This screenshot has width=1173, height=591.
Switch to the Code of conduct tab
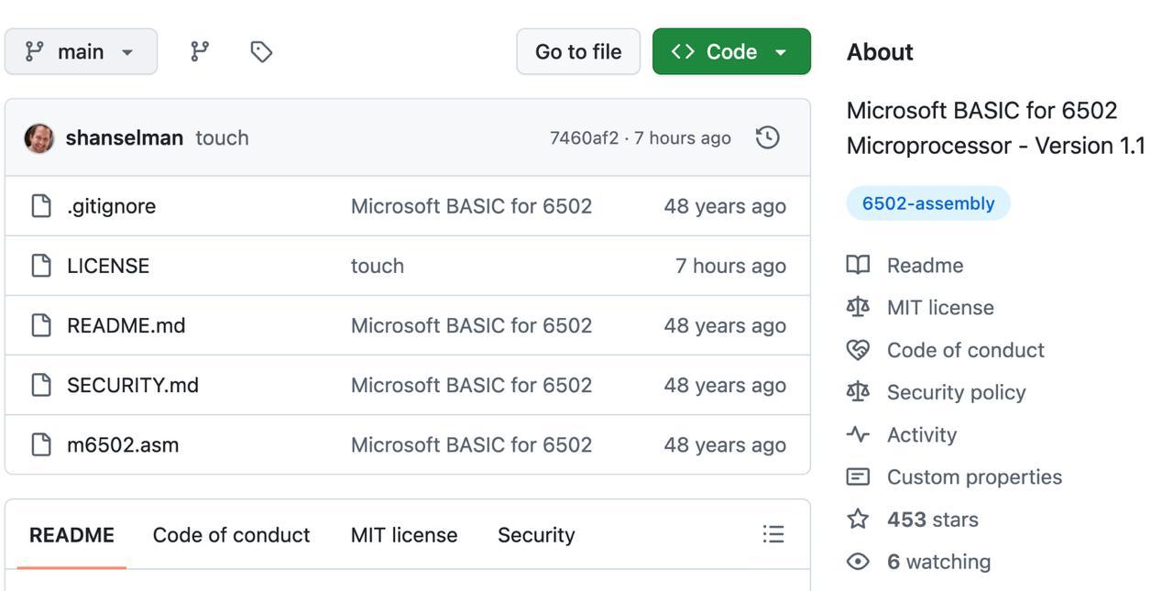231,535
